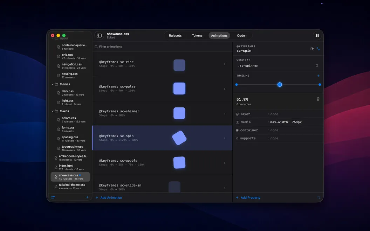Click the reduced-motion walking figure icon
The height and width of the screenshot is (231, 370).
coord(312,49)
